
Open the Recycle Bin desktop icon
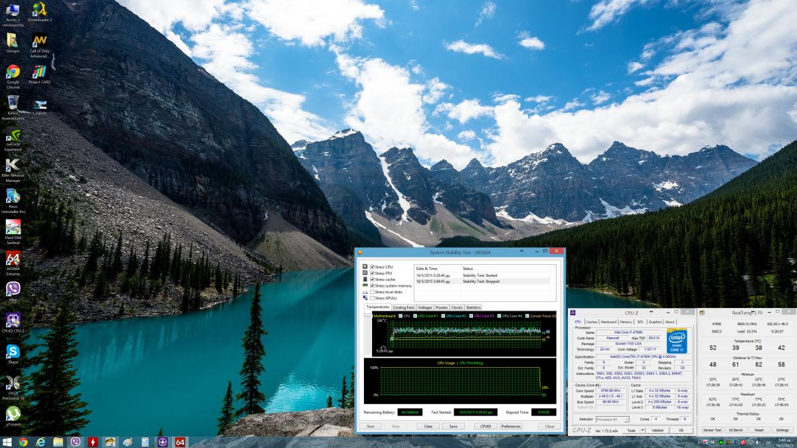13,108
